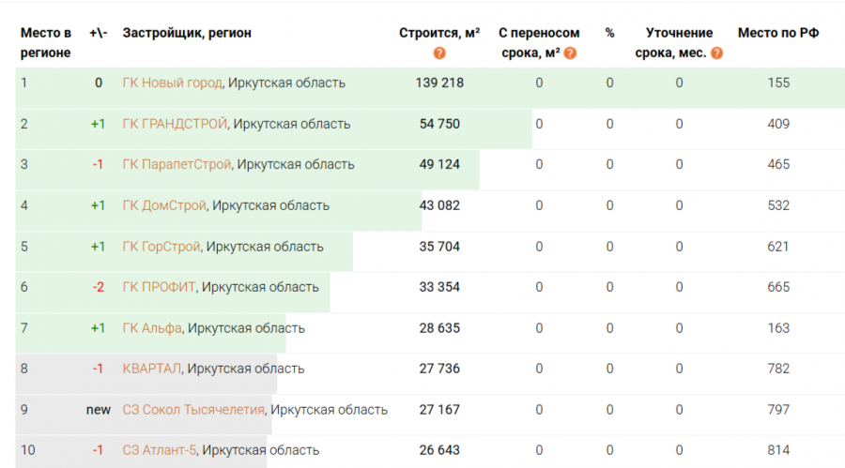The width and height of the screenshot is (845, 468).
Task: Open ГК Новый город developer link
Action: (x=172, y=83)
